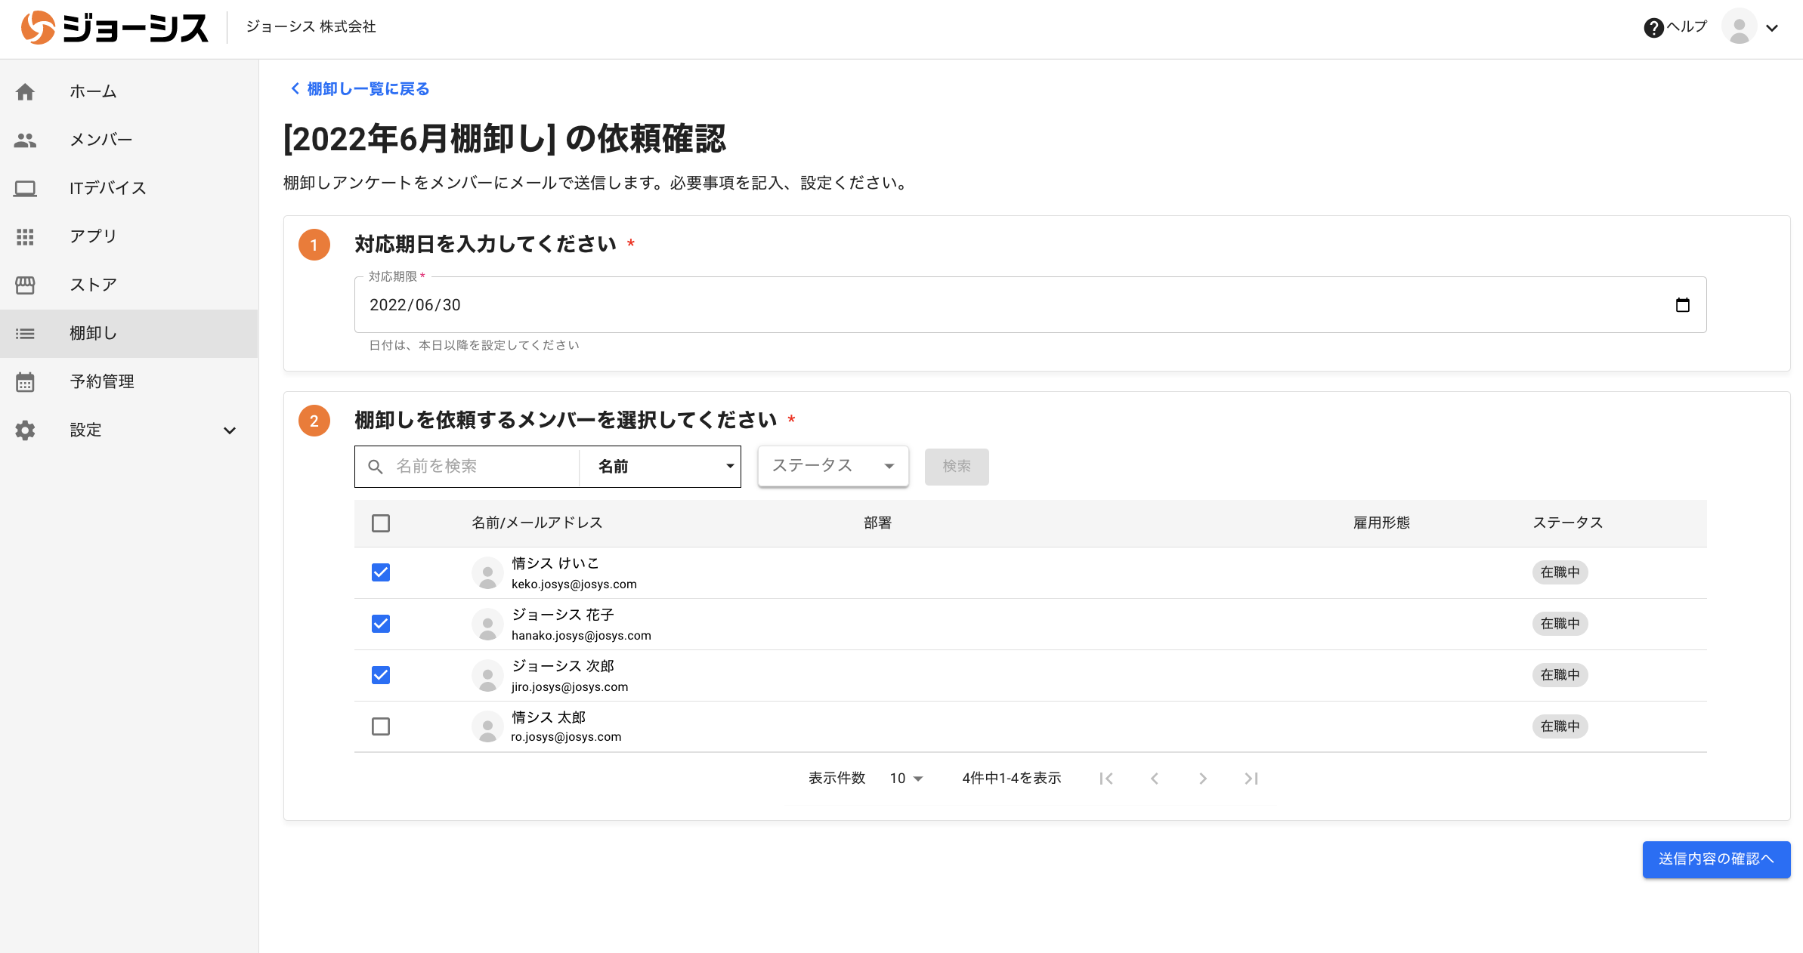Open the calendar date picker icon
Screen dimensions: 1803x953
click(1682, 305)
